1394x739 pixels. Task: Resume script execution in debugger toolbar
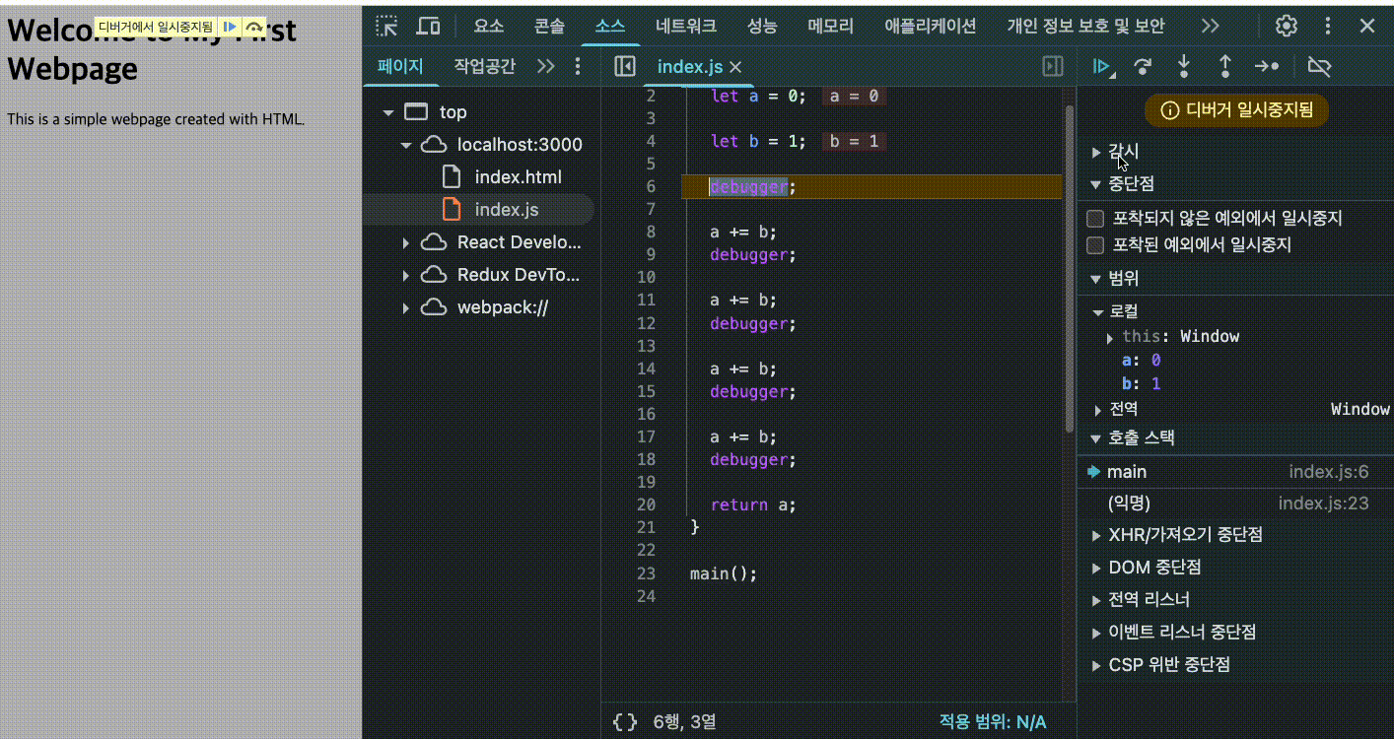click(1100, 66)
